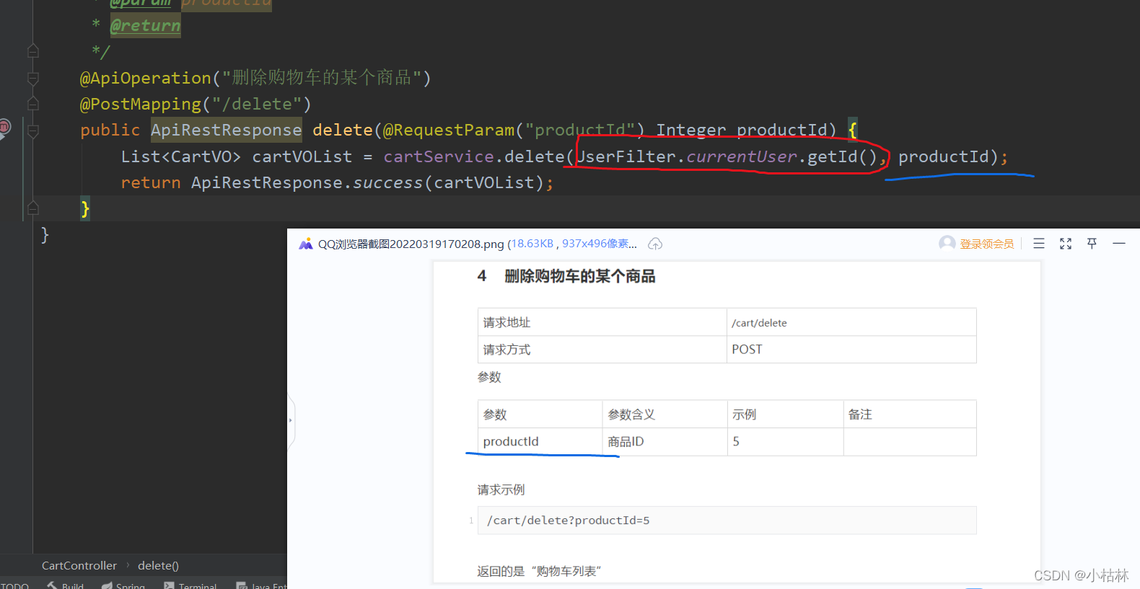
Task: Click the web endpoint gutter icon beside delete method
Action: (4, 128)
